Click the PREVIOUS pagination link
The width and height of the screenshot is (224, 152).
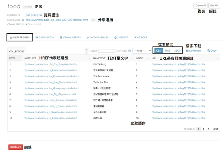pyautogui.click(x=189, y=129)
